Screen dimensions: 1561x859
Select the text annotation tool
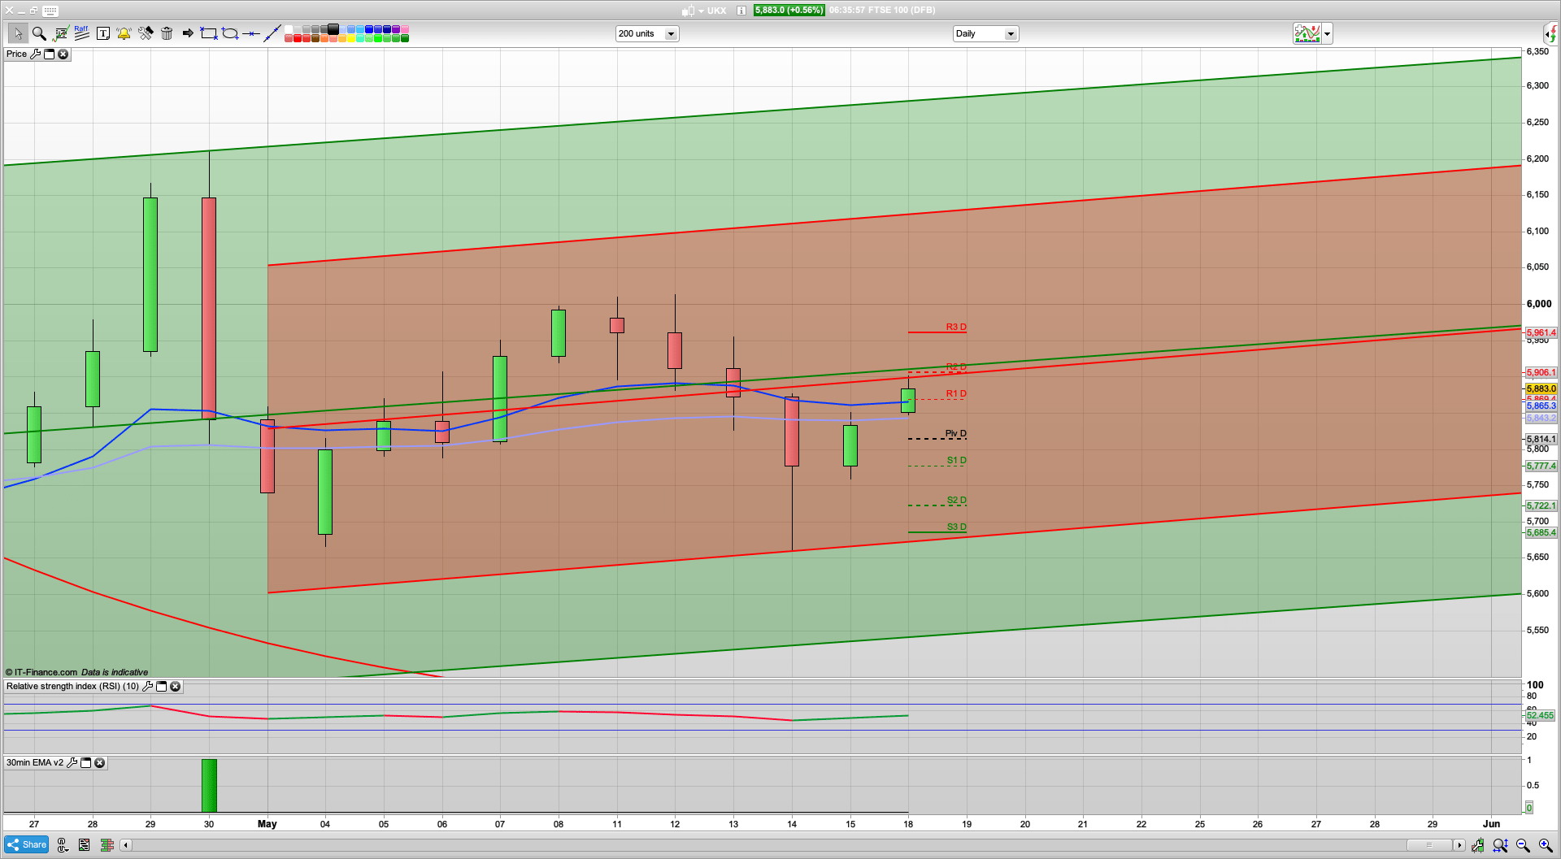point(102,33)
